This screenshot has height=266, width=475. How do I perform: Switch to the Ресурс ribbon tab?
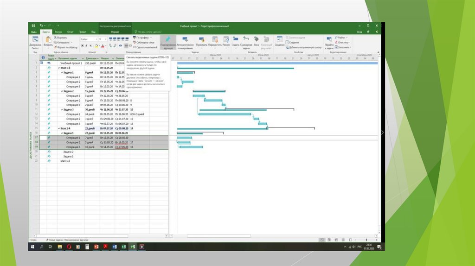(x=58, y=32)
